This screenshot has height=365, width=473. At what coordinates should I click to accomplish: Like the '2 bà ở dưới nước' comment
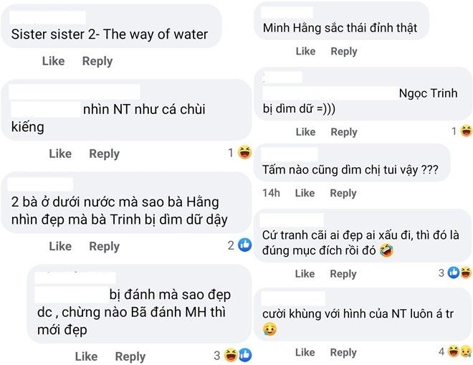[60, 246]
